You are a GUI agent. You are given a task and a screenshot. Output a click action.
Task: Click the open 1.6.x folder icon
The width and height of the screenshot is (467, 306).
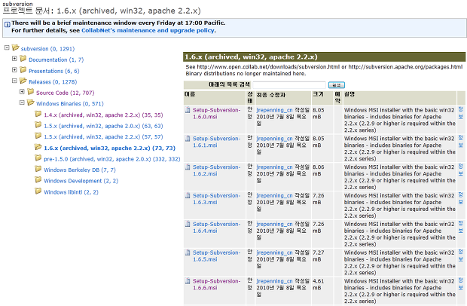point(38,147)
